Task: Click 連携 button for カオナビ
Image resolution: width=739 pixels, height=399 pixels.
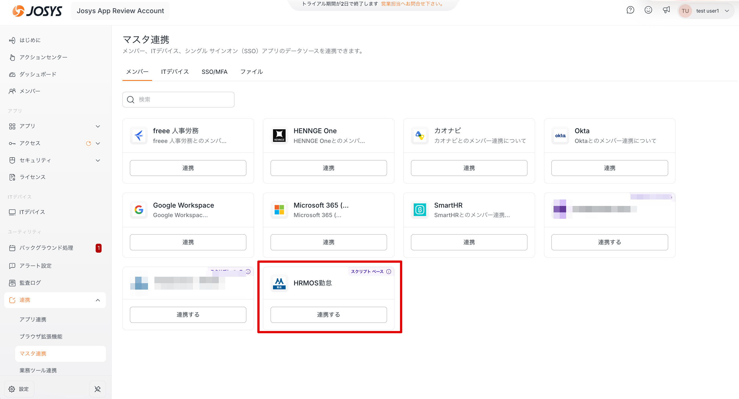Action: click(x=469, y=168)
